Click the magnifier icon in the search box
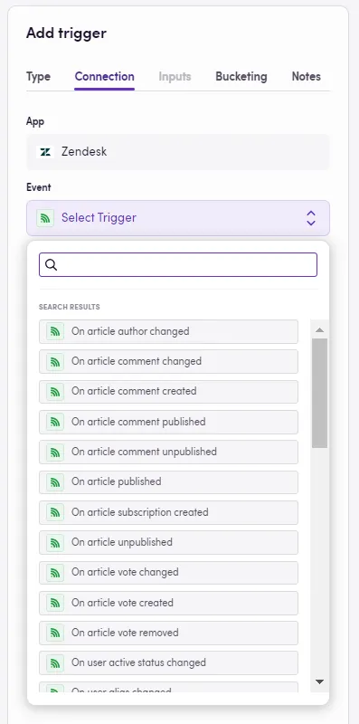Screen dimensions: 359x724 click(x=52, y=264)
